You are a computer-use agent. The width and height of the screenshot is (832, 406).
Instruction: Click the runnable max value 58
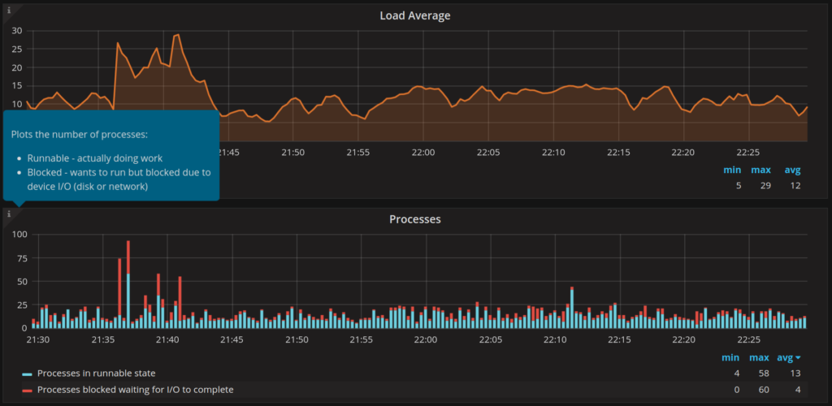[764, 374]
